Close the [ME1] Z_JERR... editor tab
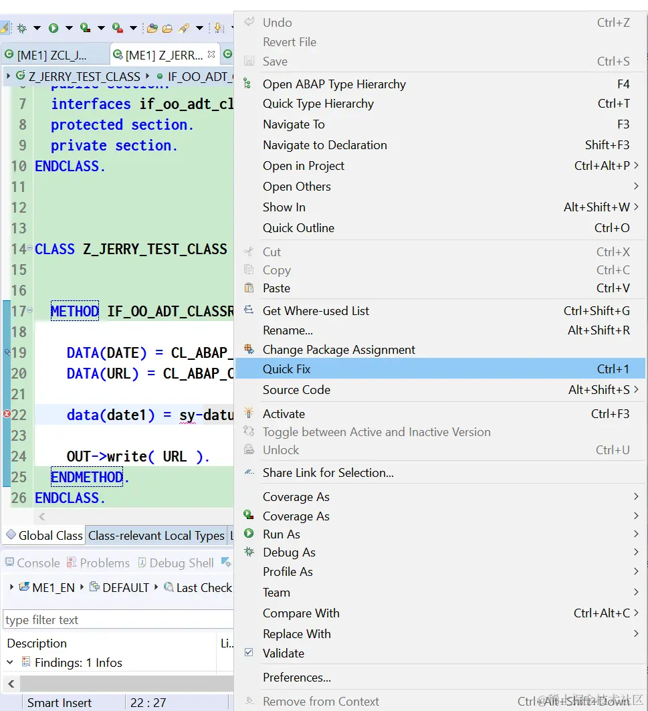This screenshot has height=711, width=648. pos(211,54)
